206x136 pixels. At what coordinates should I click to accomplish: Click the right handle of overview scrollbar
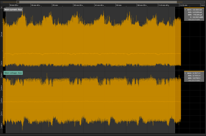(x=176, y=2)
